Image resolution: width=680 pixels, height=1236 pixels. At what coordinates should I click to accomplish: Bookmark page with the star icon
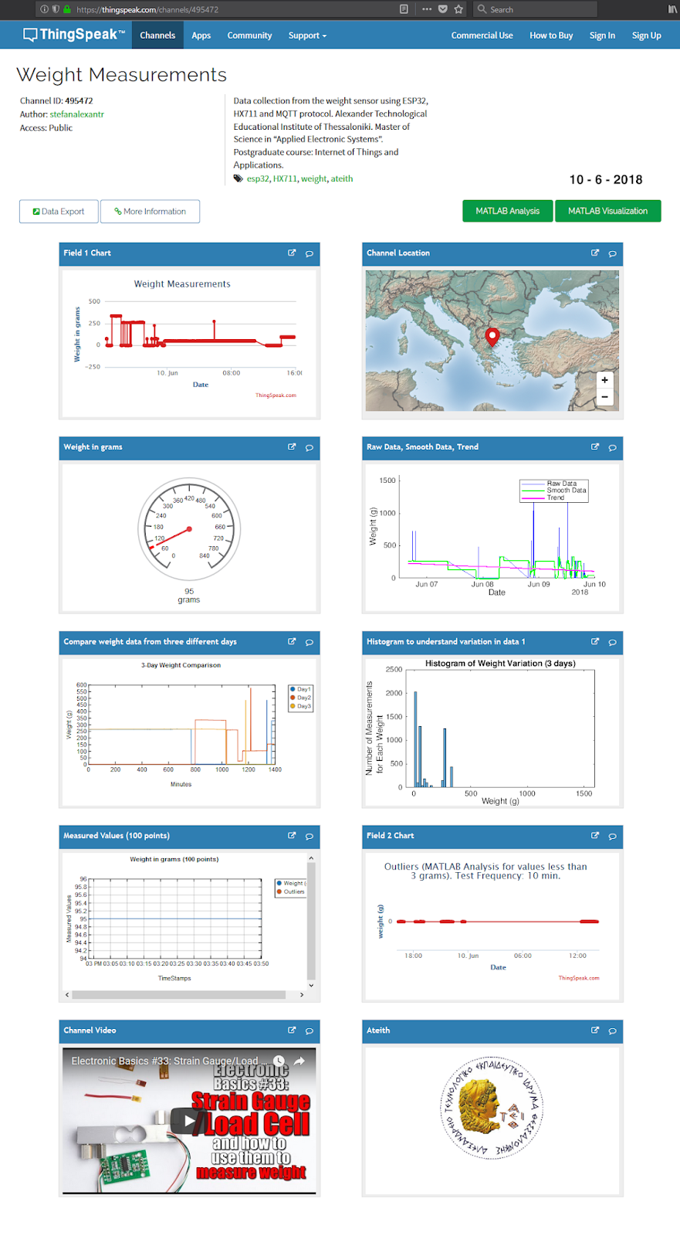coord(458,9)
